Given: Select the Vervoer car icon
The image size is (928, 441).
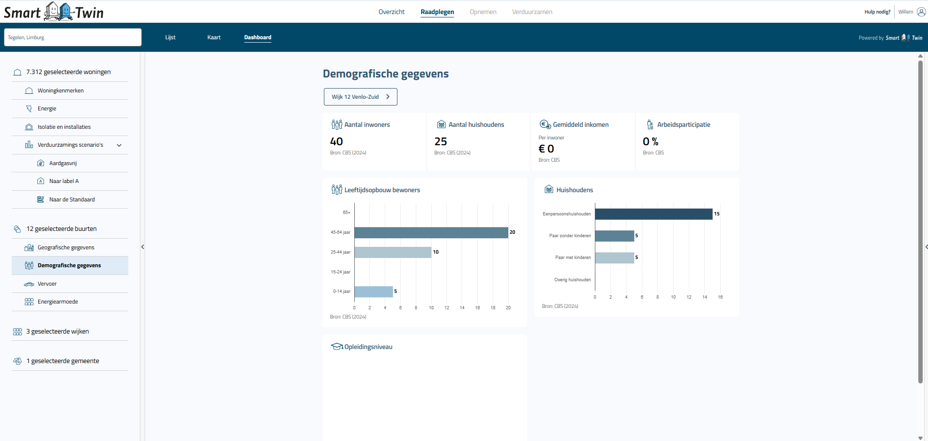Looking at the screenshot, I should click(29, 284).
